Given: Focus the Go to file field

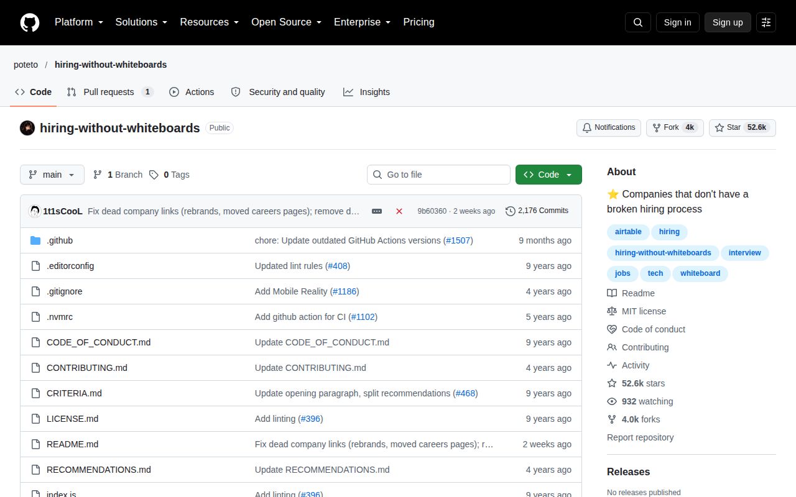Looking at the screenshot, I should click(438, 175).
